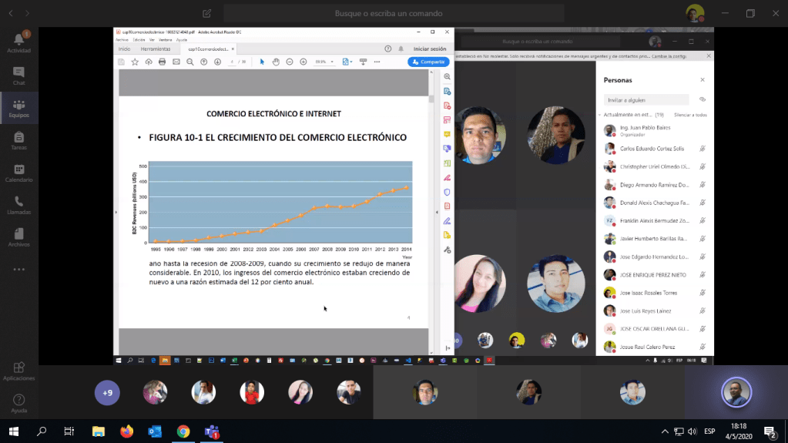The height and width of the screenshot is (443, 788).
Task: Open Archivos in the Teams sidebar
Action: [18, 237]
